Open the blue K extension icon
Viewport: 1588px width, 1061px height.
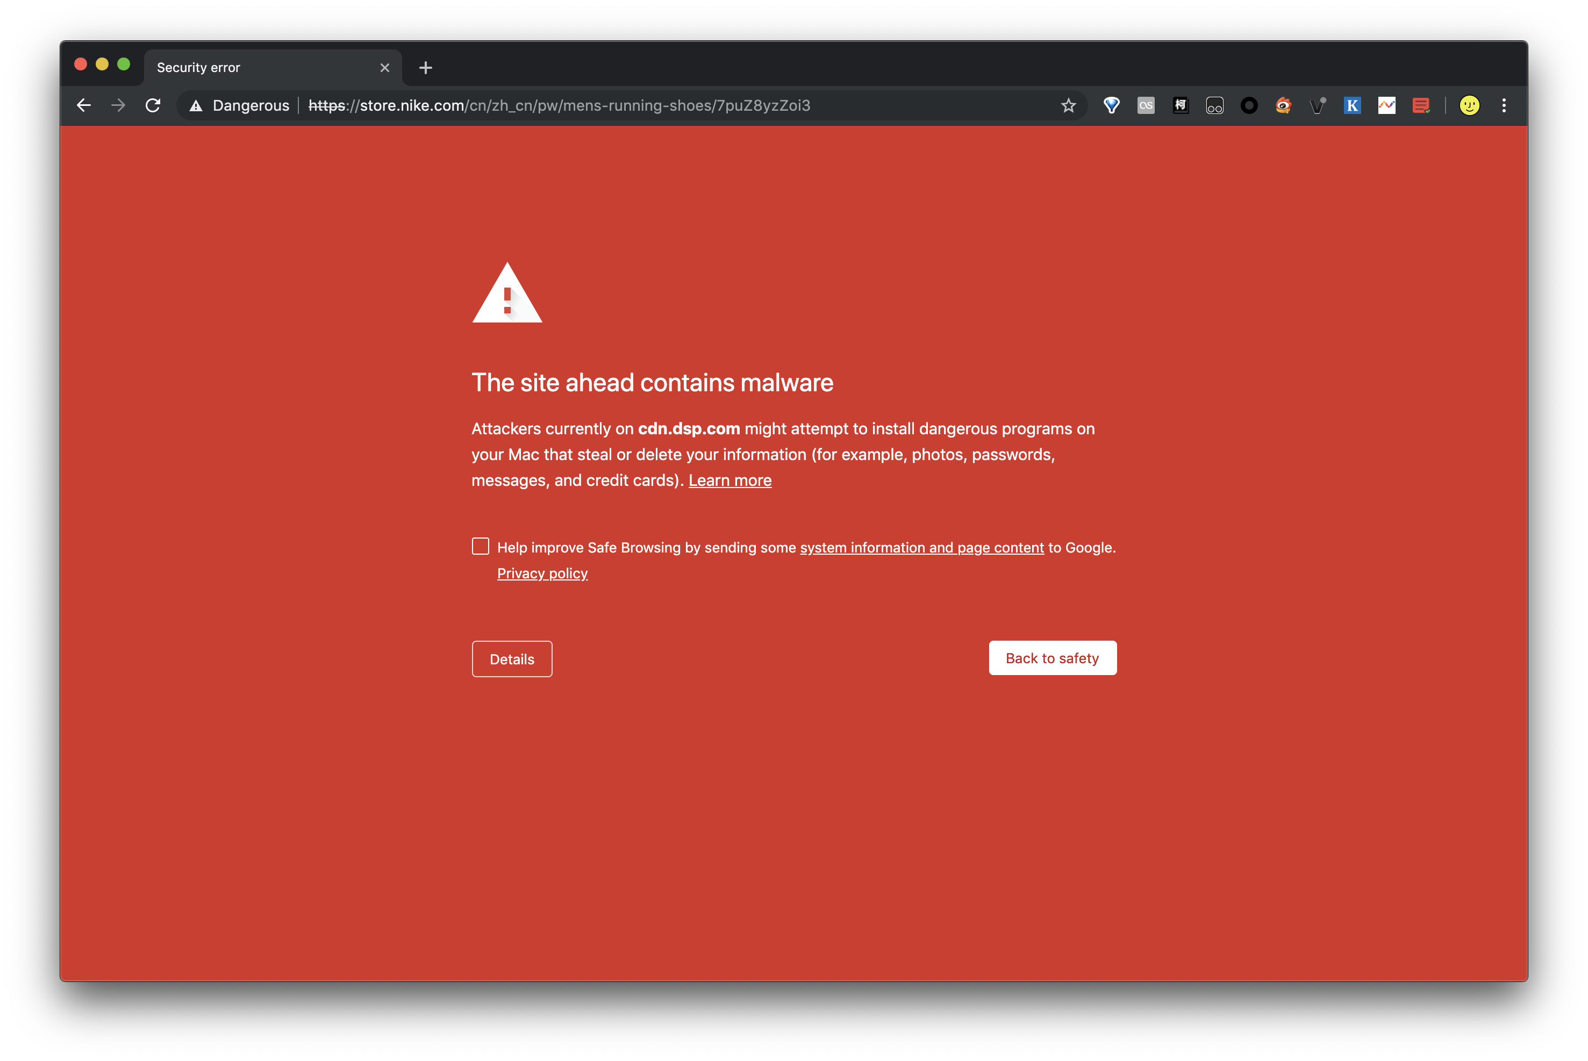(x=1352, y=105)
